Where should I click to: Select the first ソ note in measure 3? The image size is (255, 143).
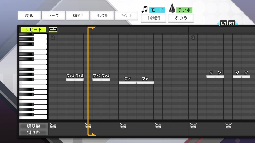(211, 77)
